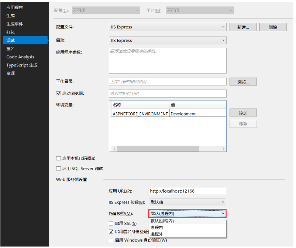Select the Development value cell
The height and width of the screenshot is (248, 296).
tap(198, 114)
